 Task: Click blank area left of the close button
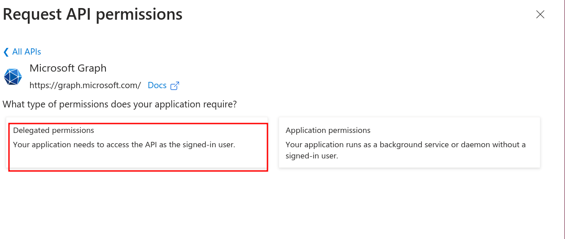359,14
